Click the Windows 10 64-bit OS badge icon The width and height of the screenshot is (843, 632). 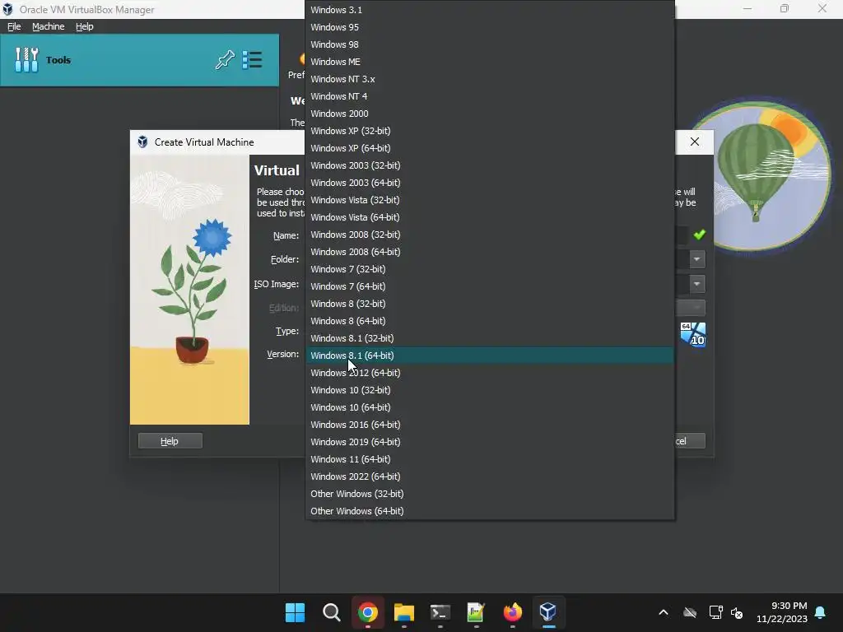pos(692,334)
